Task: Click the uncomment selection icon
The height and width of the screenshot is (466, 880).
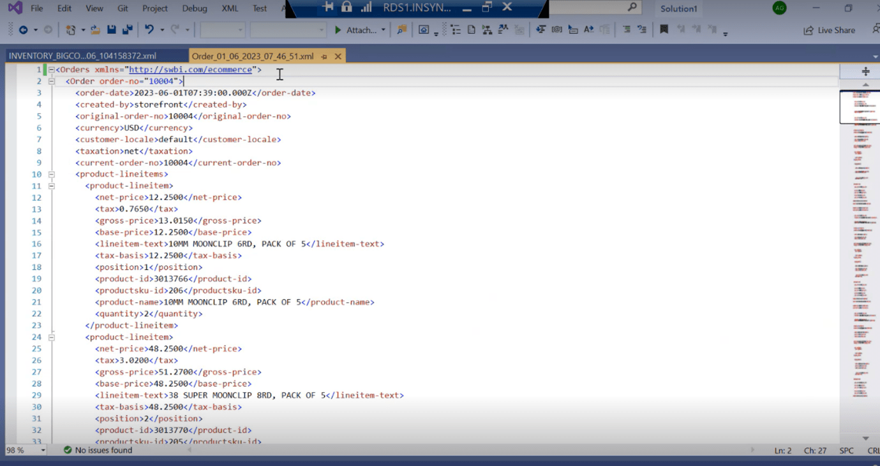Action: (x=641, y=30)
